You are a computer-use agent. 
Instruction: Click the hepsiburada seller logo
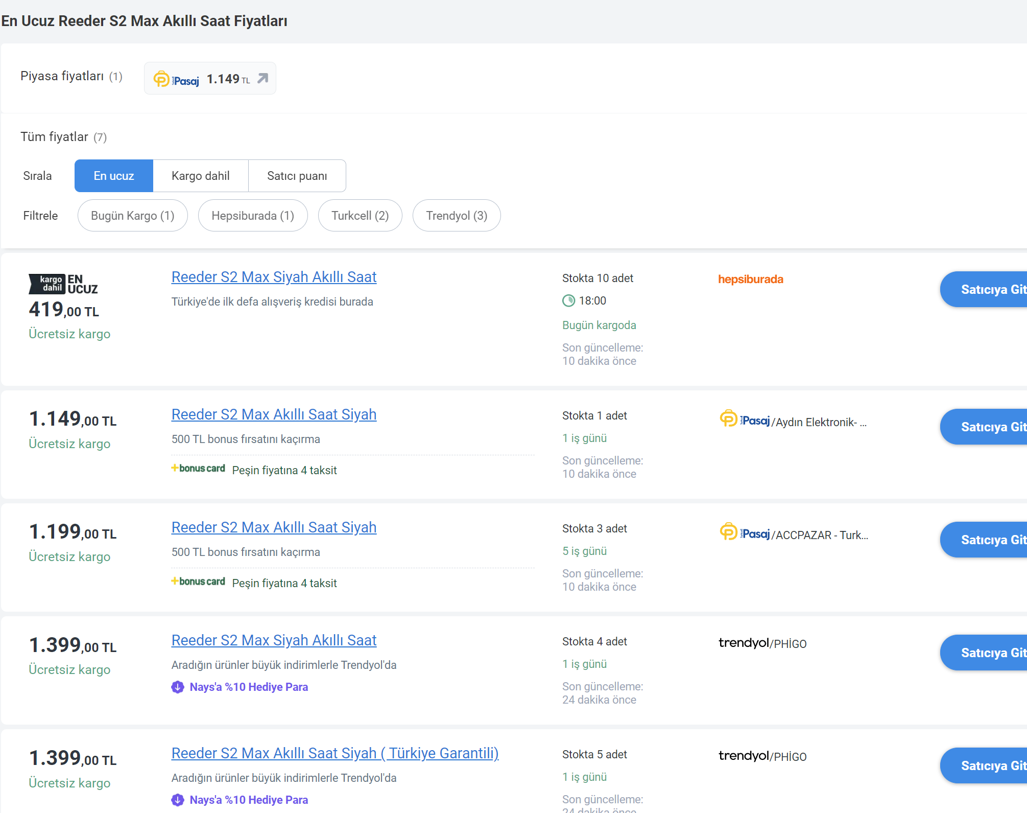[750, 279]
